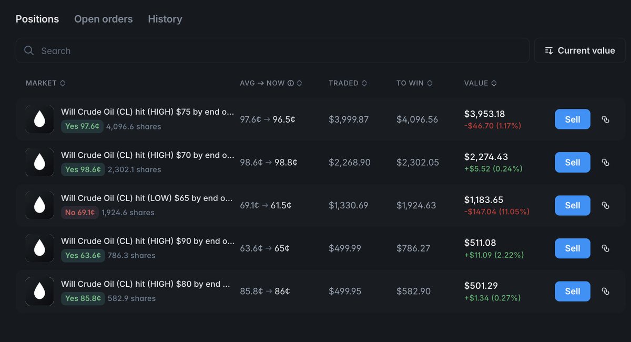631x342 pixels.
Task: Click the No 69.1¢ badge
Action: 80,213
